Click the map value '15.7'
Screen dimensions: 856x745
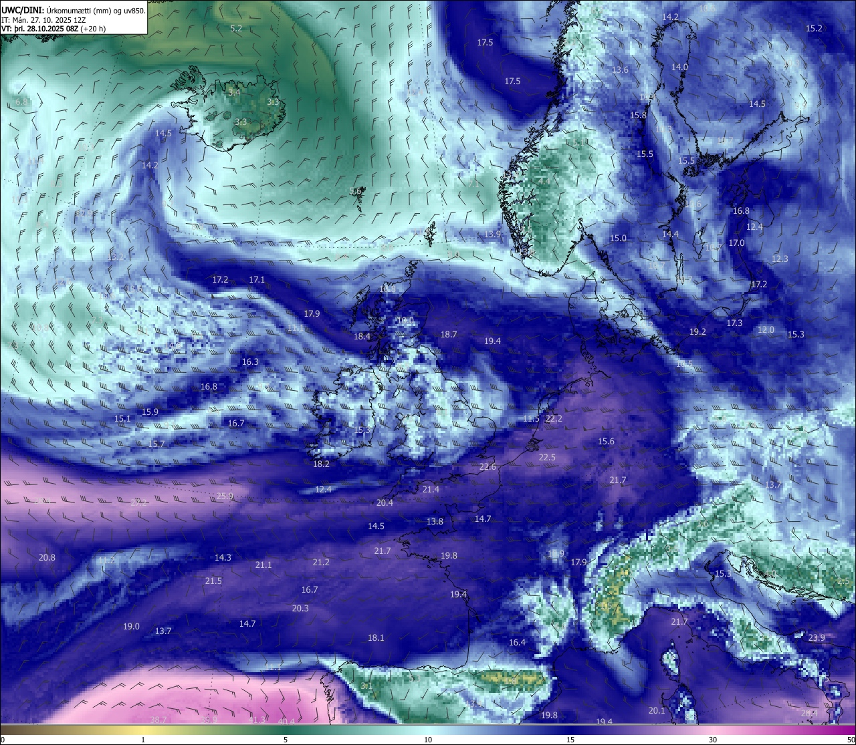(156, 444)
